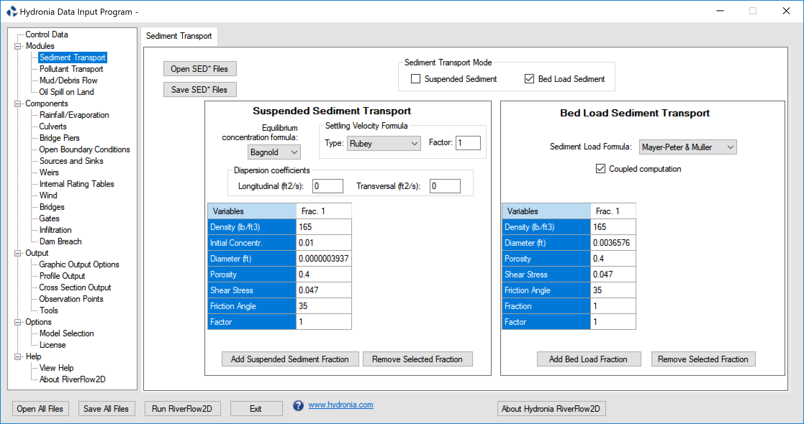Screen dimensions: 804x424
Task: Open View Help item
Action: 57,368
